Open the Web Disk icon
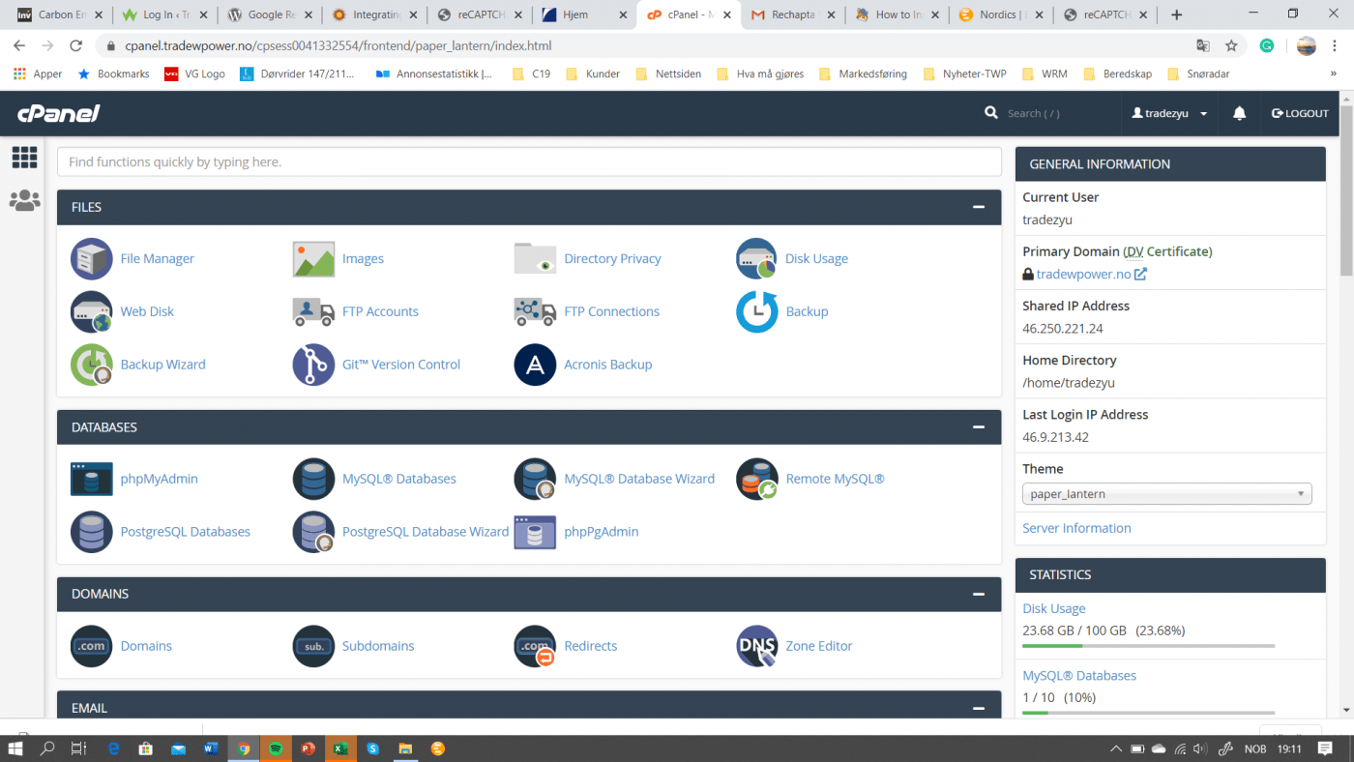Image resolution: width=1354 pixels, height=762 pixels. (x=92, y=311)
